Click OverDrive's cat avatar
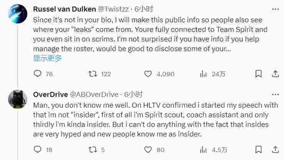The width and height of the screenshot is (284, 160). point(17,100)
